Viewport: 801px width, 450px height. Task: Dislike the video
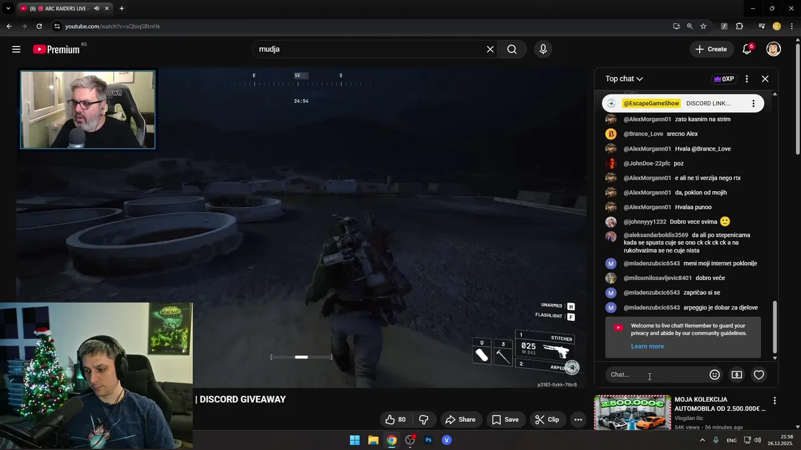(x=424, y=419)
